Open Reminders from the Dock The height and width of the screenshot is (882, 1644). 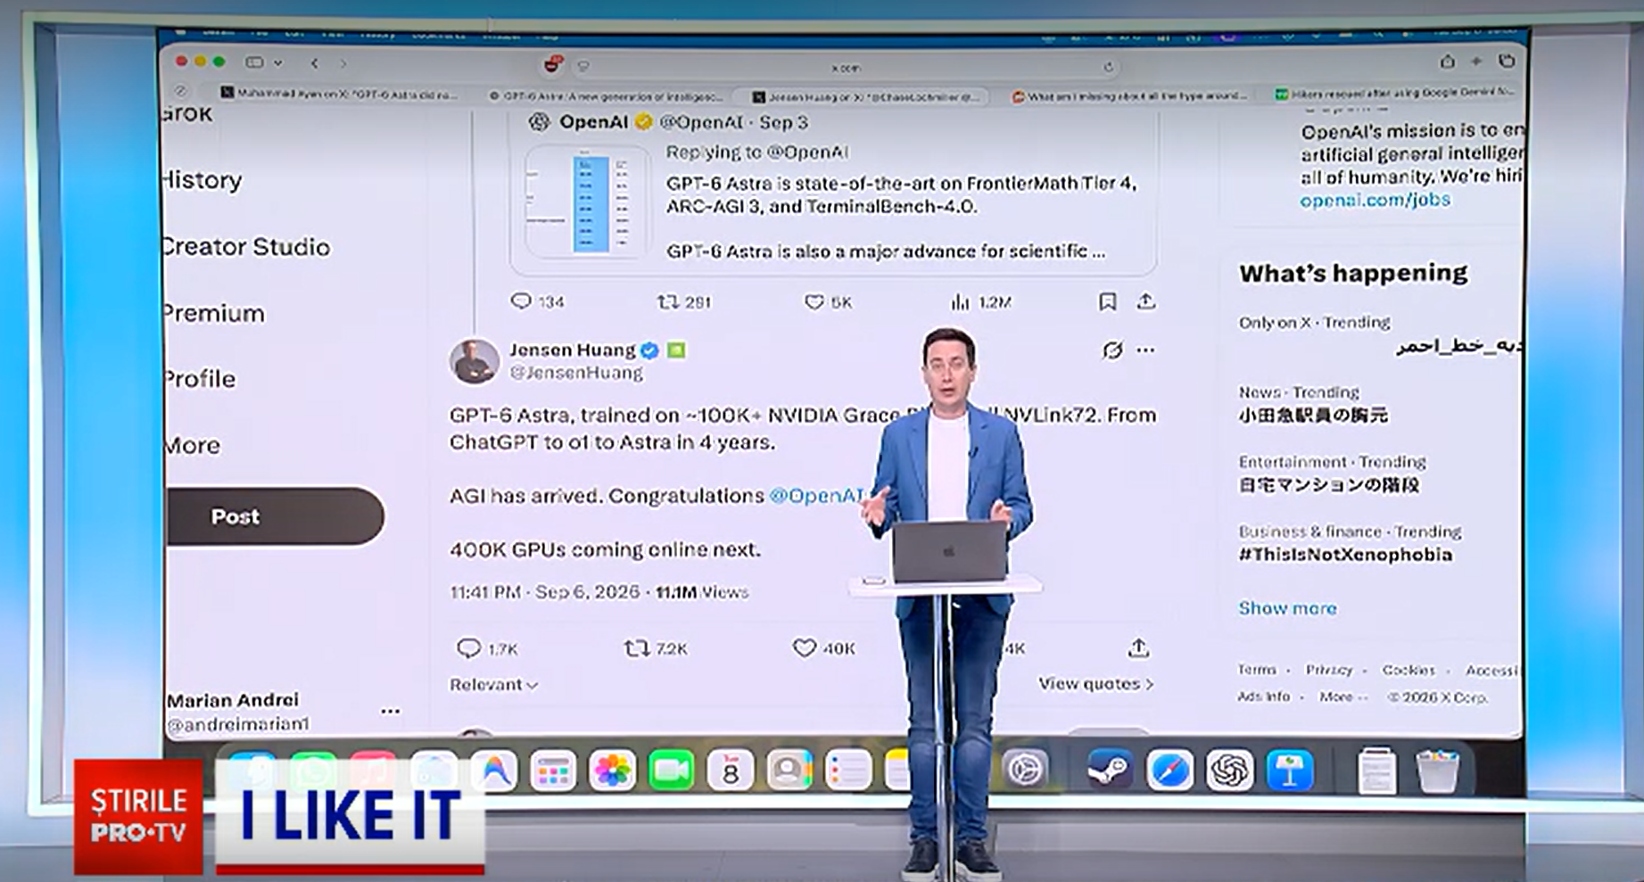pyautogui.click(x=847, y=770)
